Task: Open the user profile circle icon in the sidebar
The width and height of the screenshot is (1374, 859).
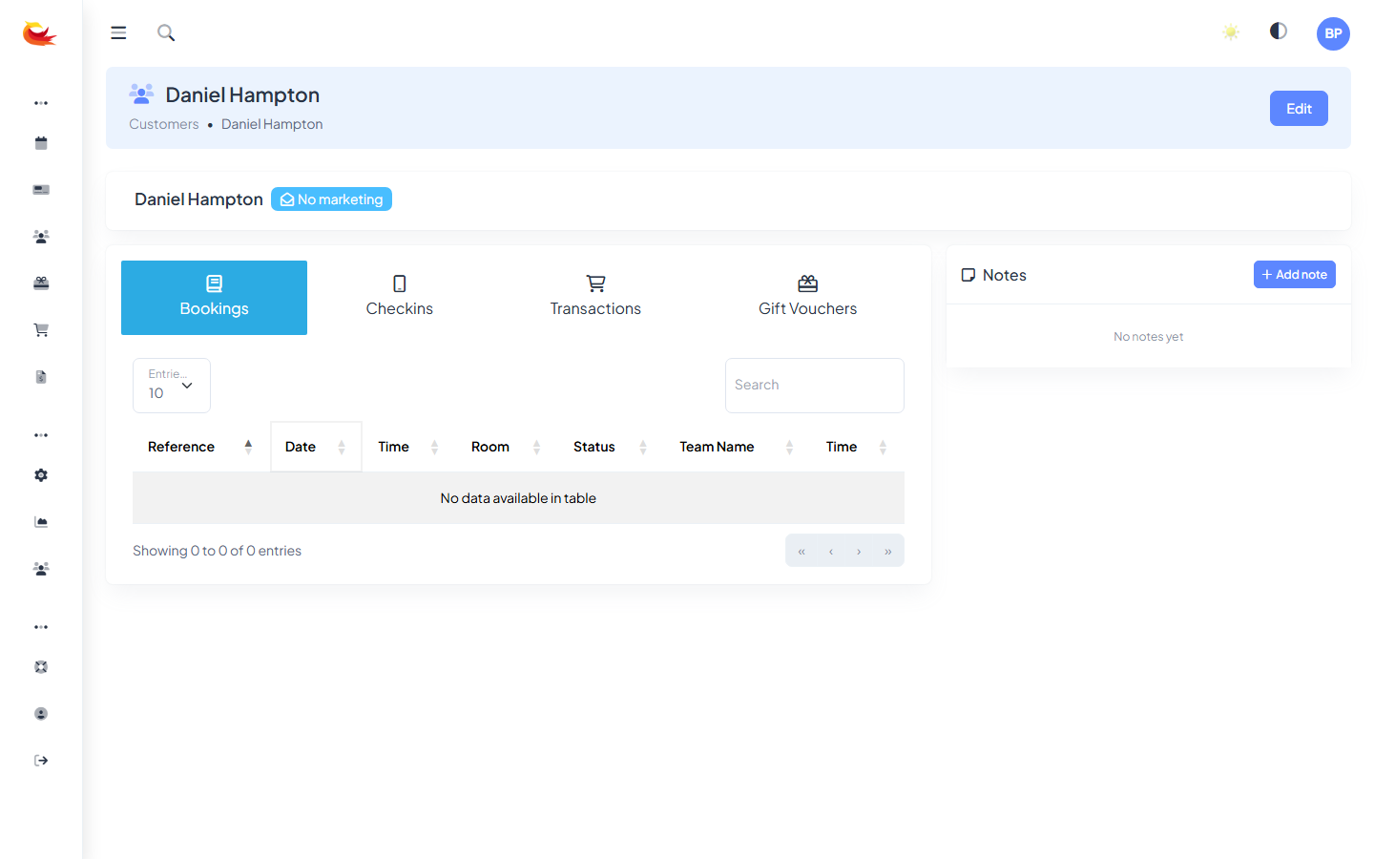Action: (x=41, y=714)
